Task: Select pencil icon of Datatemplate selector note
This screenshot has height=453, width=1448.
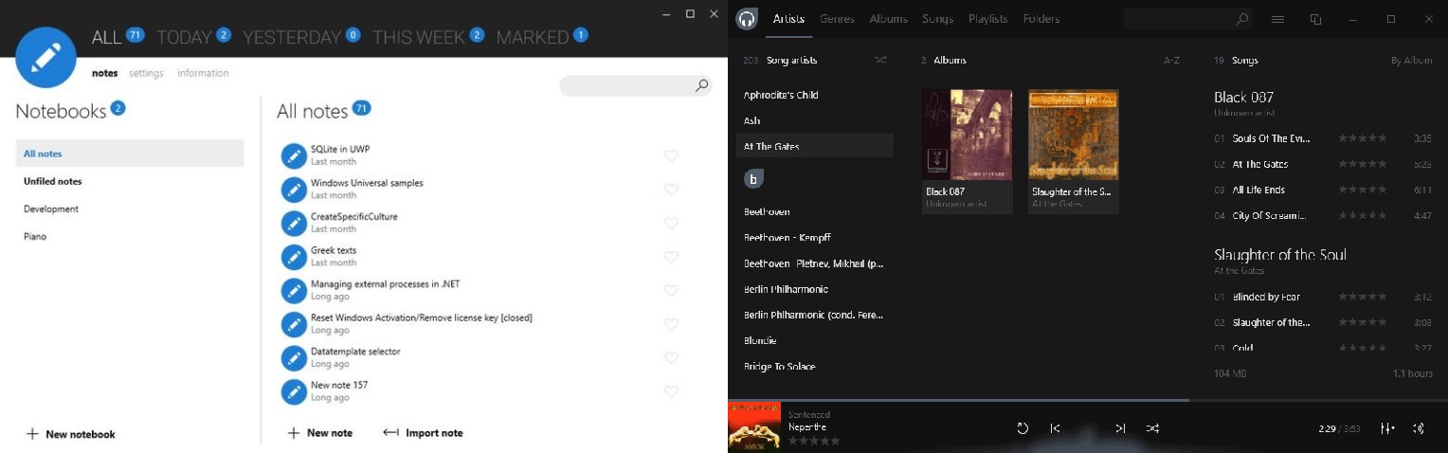Action: pyautogui.click(x=294, y=358)
